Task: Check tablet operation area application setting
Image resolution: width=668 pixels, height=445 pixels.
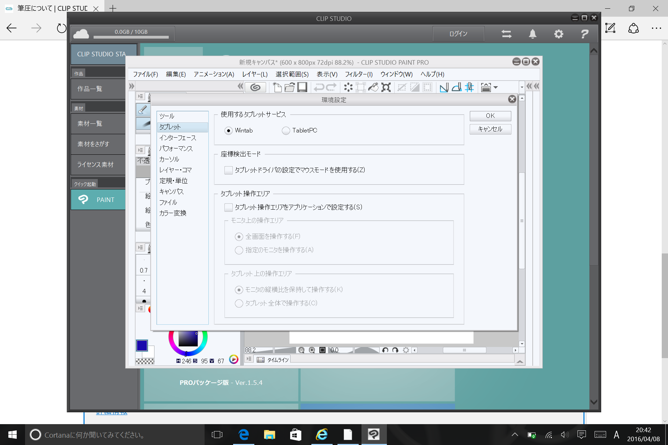Action: point(229,208)
